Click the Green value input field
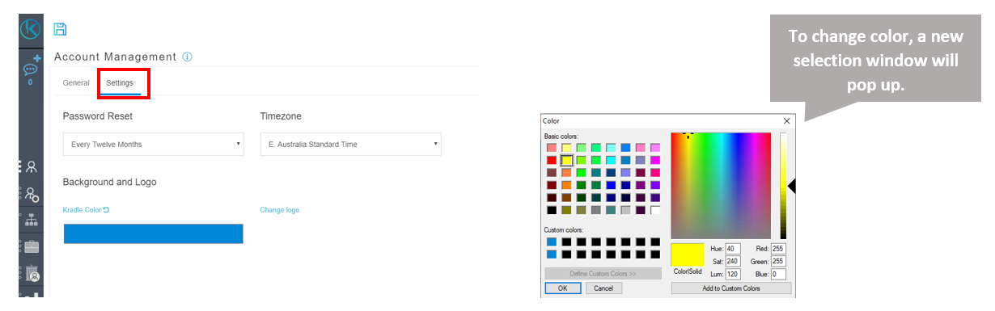Screen dimensions: 995x311 (779, 261)
